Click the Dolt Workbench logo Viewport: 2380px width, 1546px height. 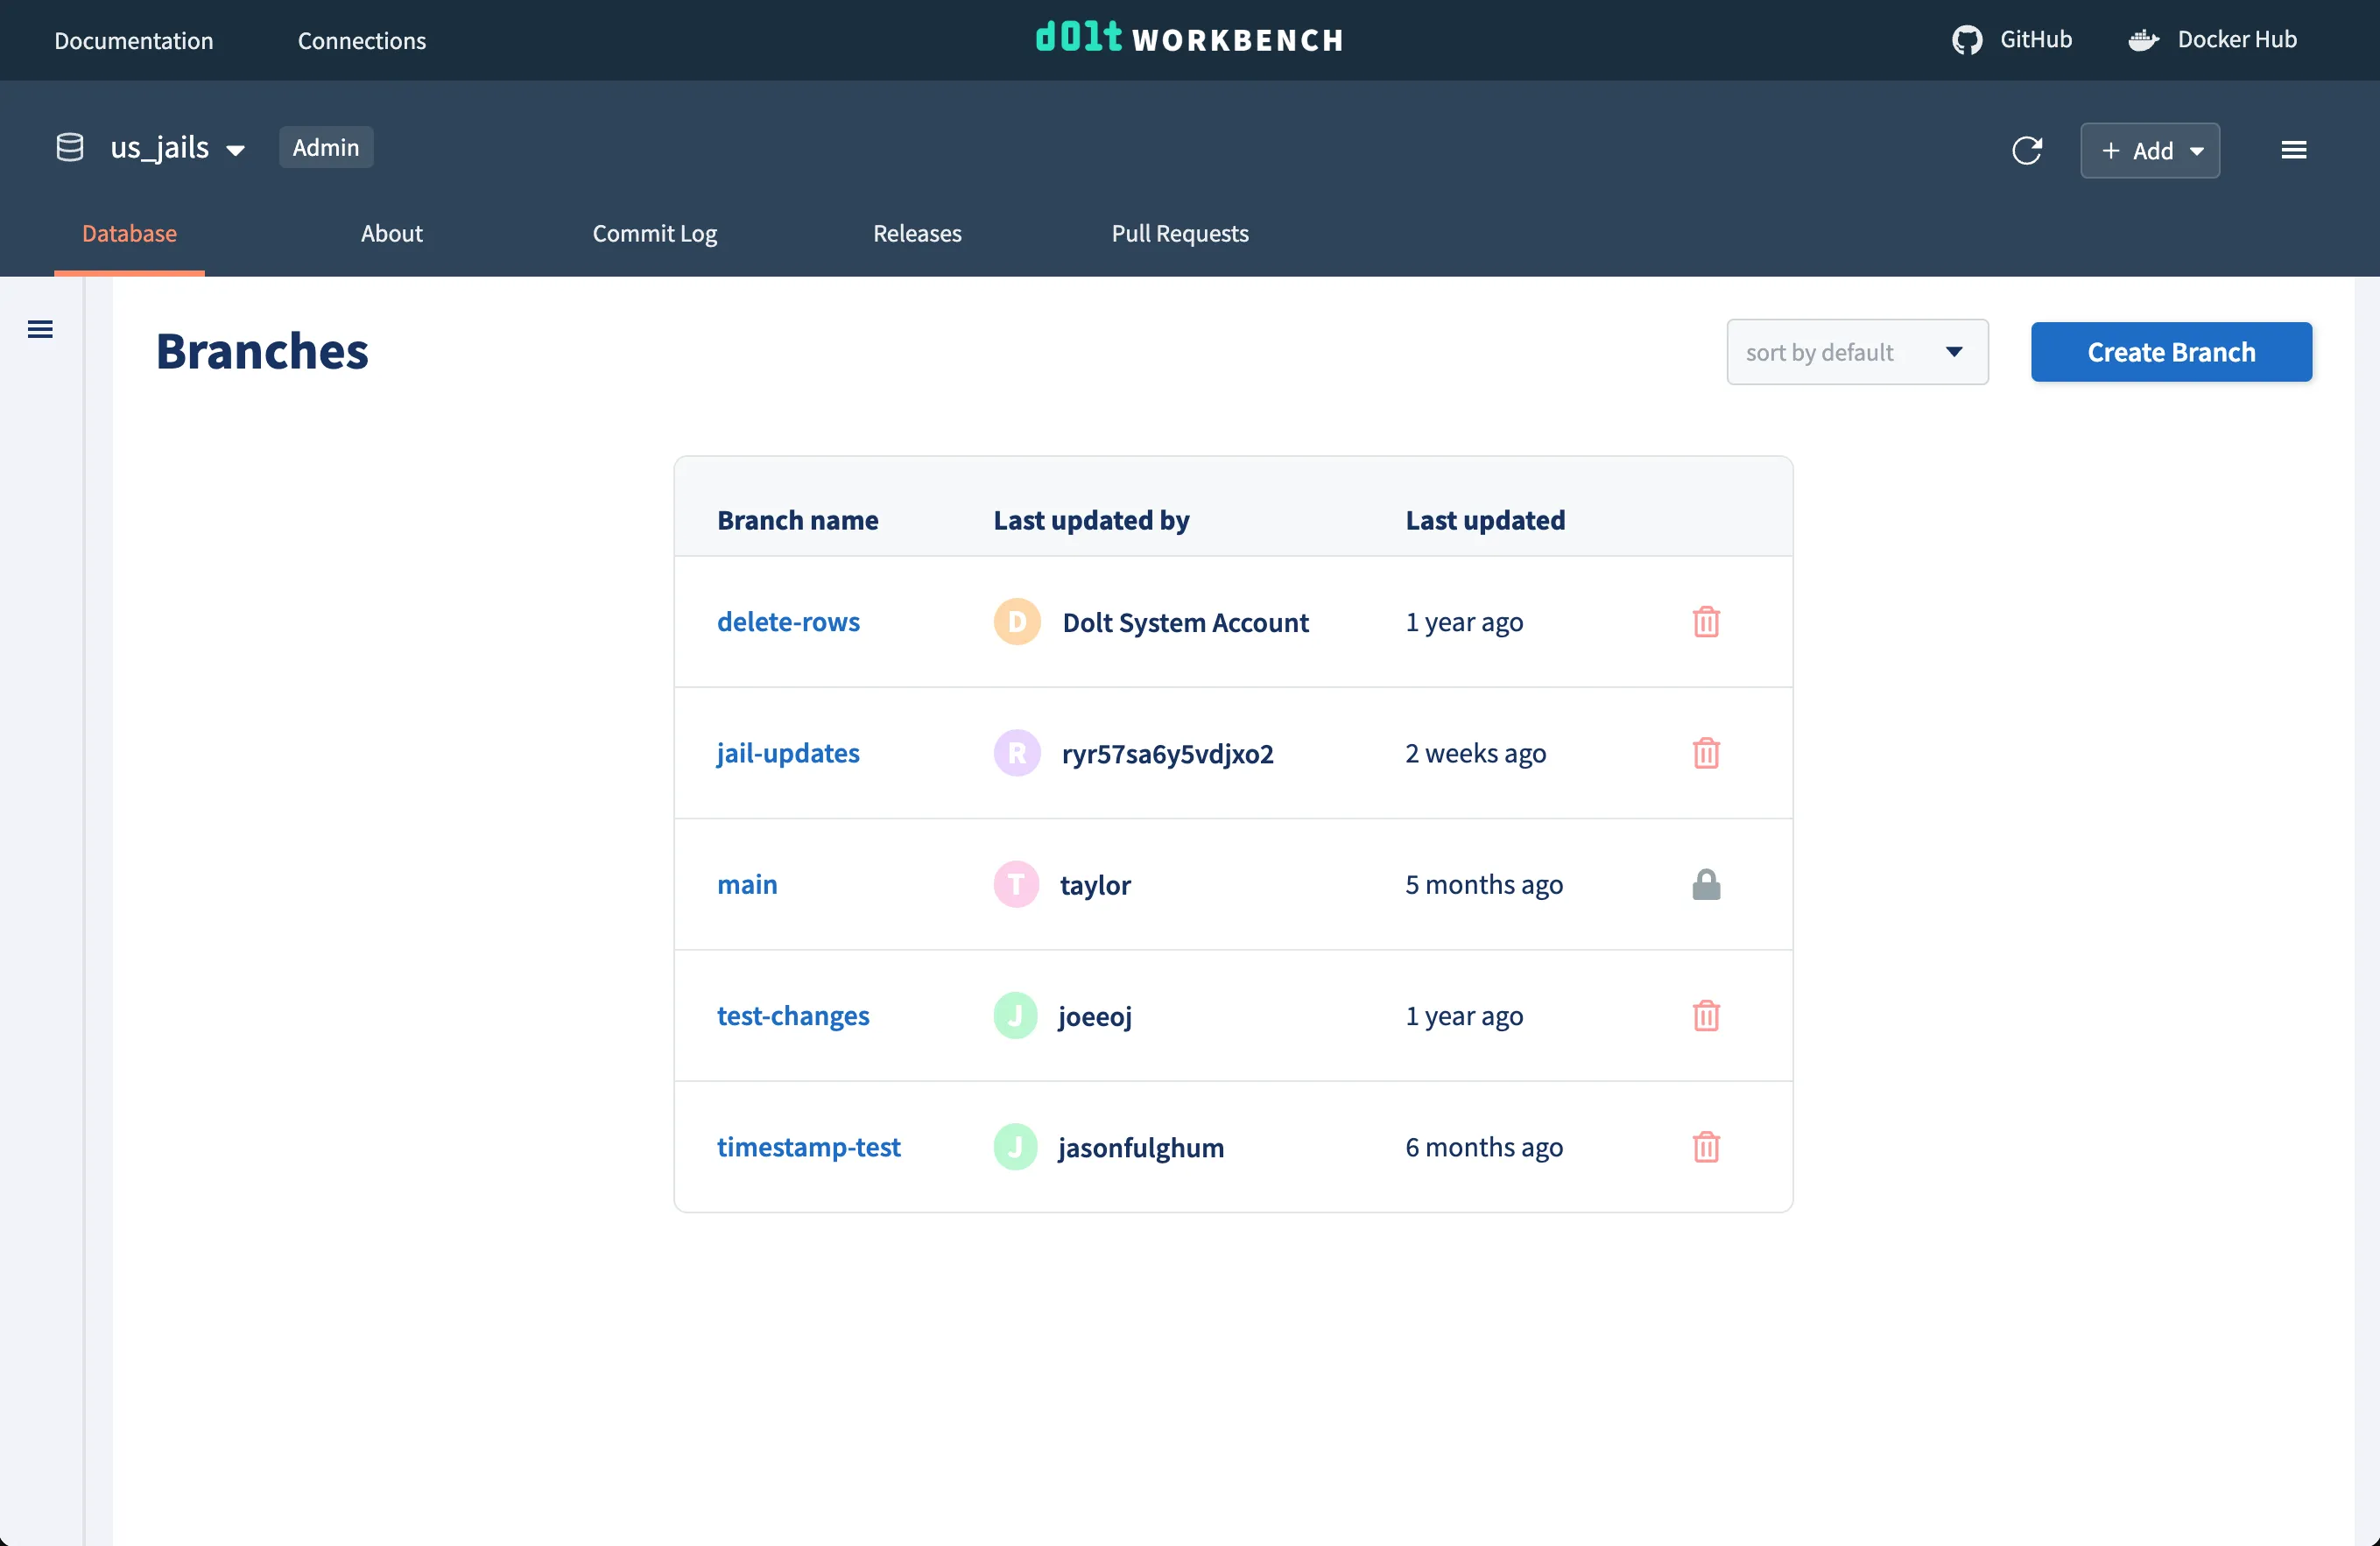pyautogui.click(x=1189, y=38)
